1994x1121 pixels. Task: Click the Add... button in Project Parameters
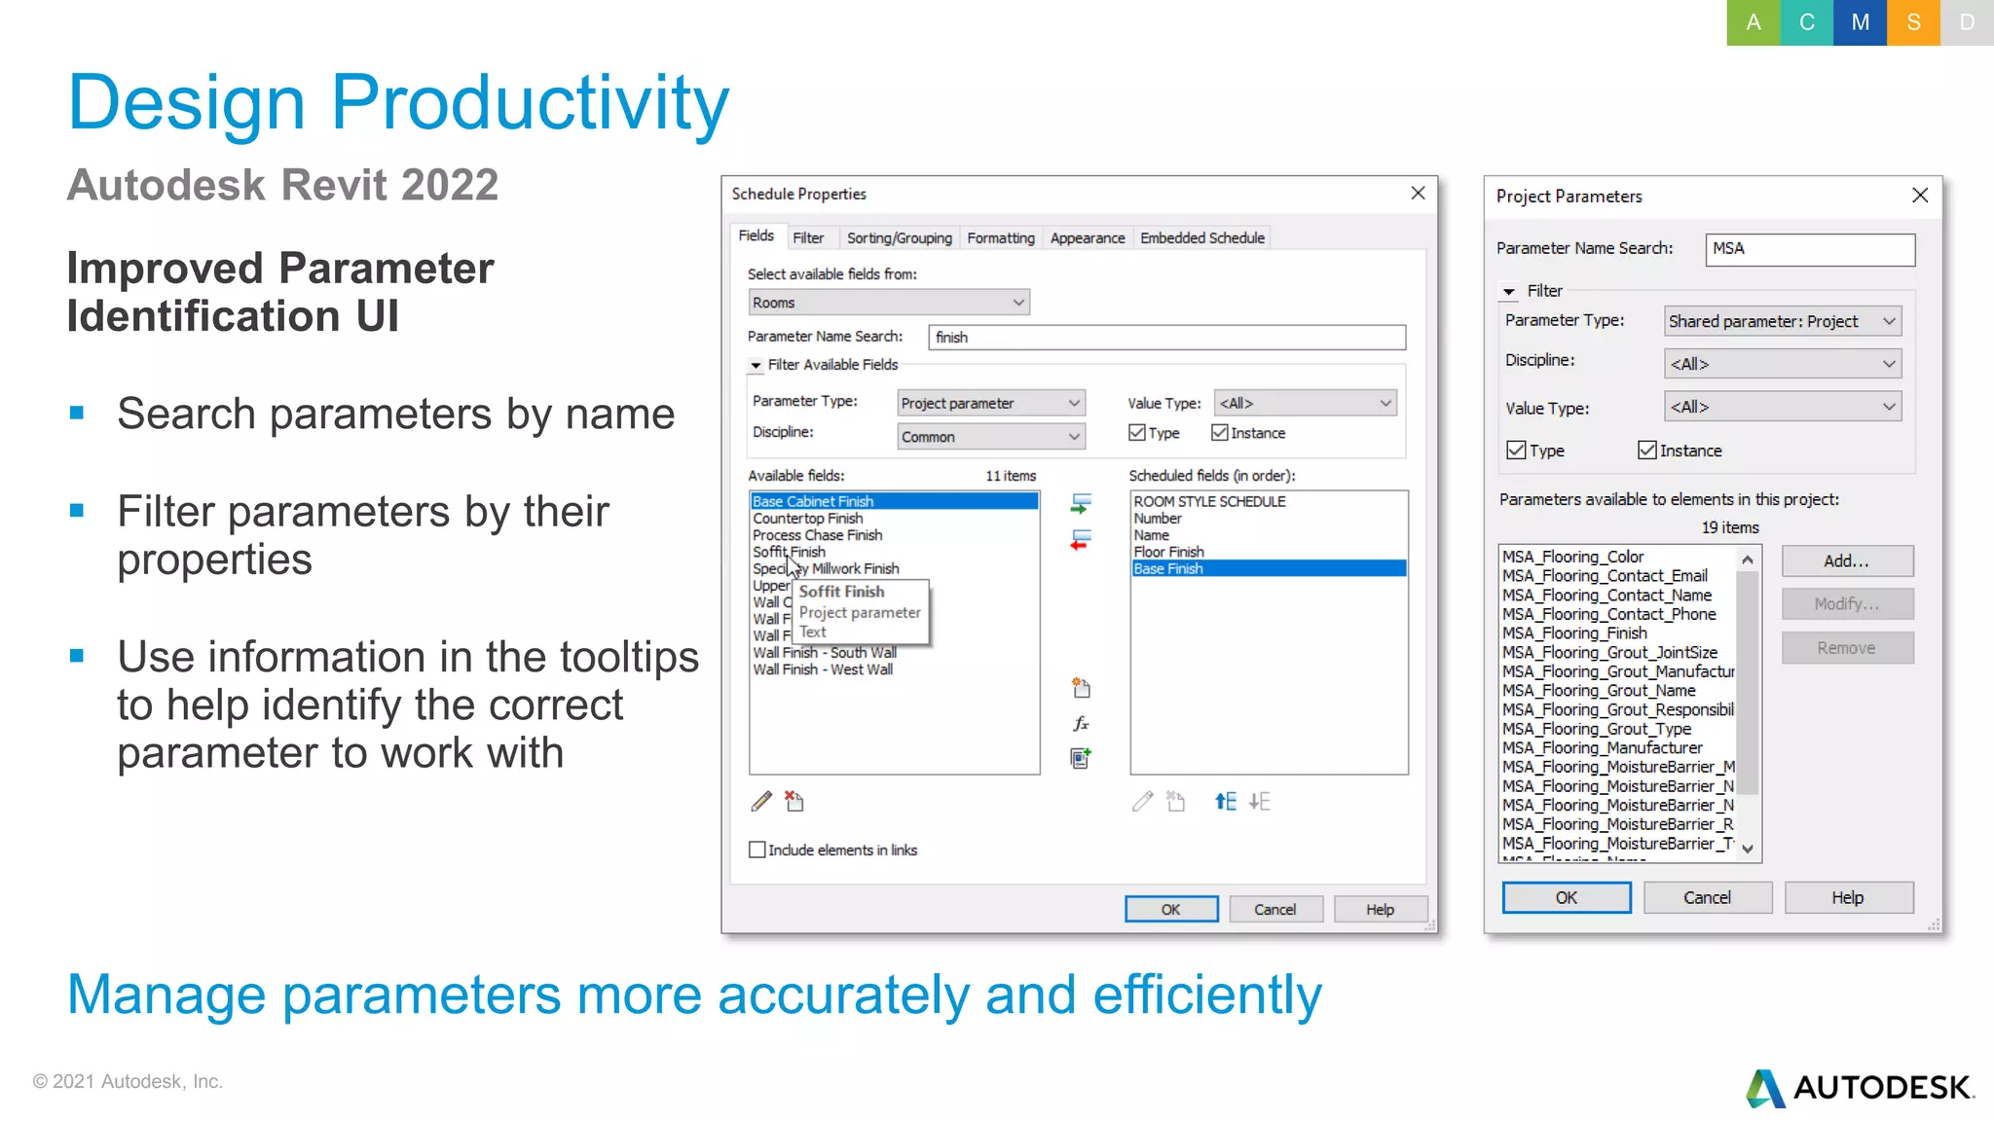[1847, 560]
